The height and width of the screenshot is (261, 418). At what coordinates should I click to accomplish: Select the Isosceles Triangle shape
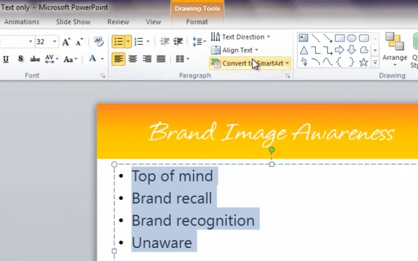tap(304, 50)
